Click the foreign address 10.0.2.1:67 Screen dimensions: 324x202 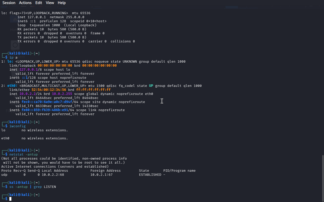pyautogui.click(x=101, y=175)
